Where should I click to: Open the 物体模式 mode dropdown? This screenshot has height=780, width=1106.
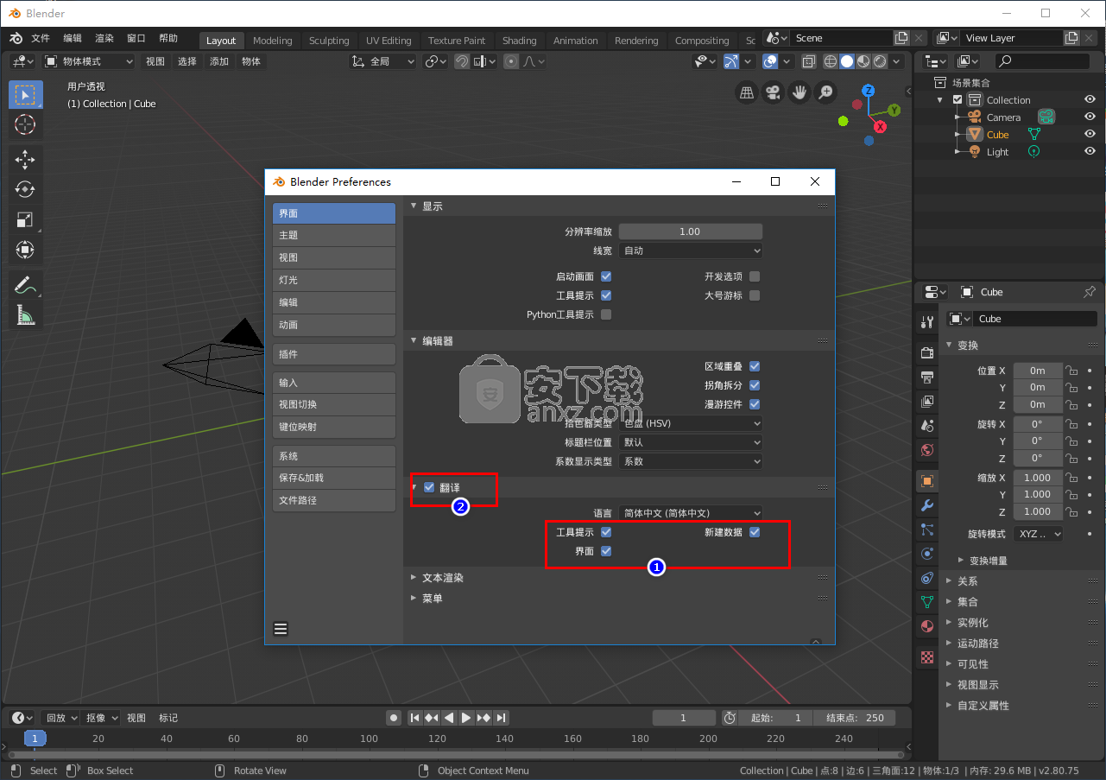point(88,61)
